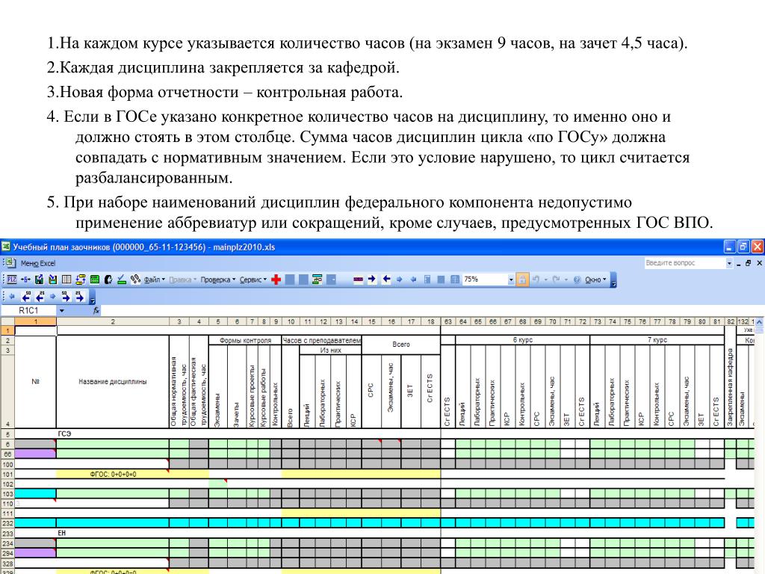This screenshot has width=765, height=574.
Task: Click the red plus icon
Action: pyautogui.click(x=276, y=280)
